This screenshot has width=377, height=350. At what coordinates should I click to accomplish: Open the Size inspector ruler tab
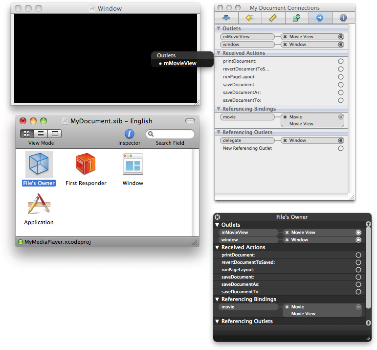272,18
